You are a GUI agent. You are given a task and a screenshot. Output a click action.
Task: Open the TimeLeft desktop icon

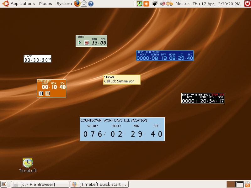click(28, 165)
